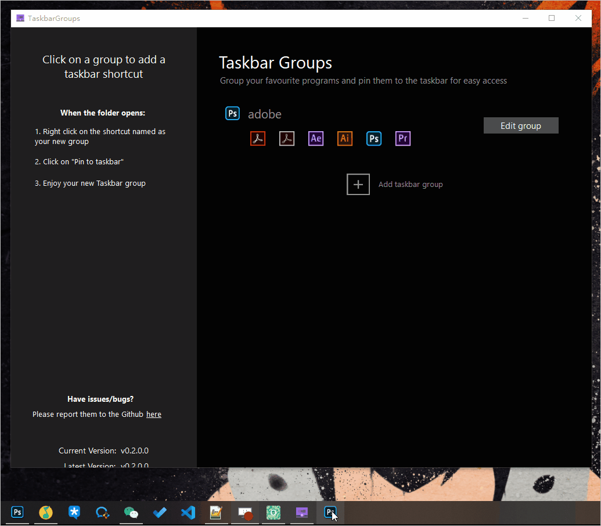Viewport: 601px width, 526px height.
Task: Click the plus box to add taskbar group
Action: click(x=358, y=184)
